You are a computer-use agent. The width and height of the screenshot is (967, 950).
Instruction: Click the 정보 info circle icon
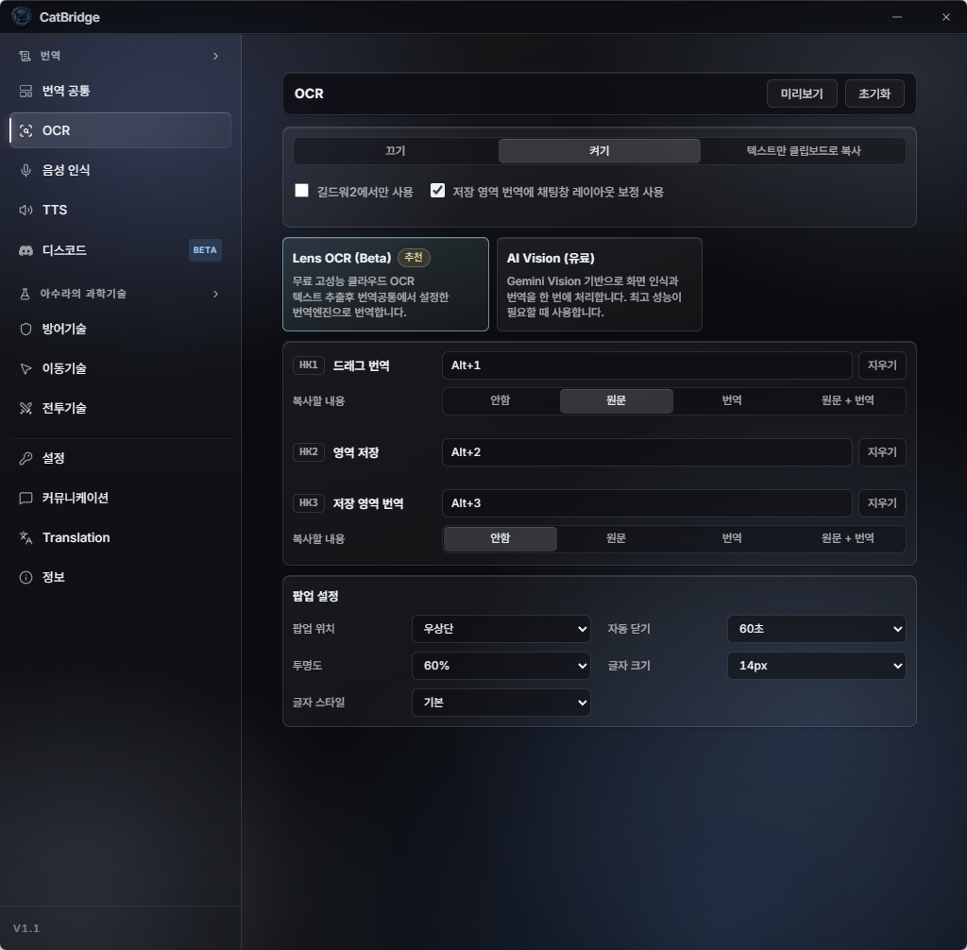tap(25, 577)
